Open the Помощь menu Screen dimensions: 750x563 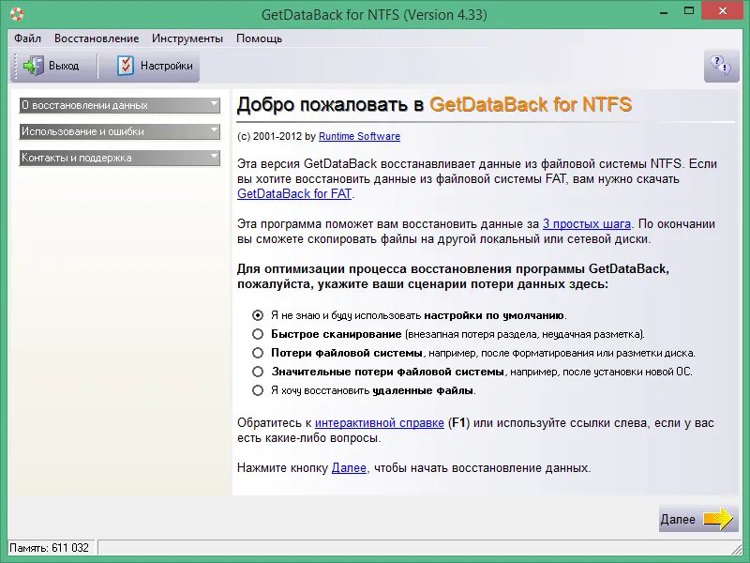pyautogui.click(x=260, y=38)
